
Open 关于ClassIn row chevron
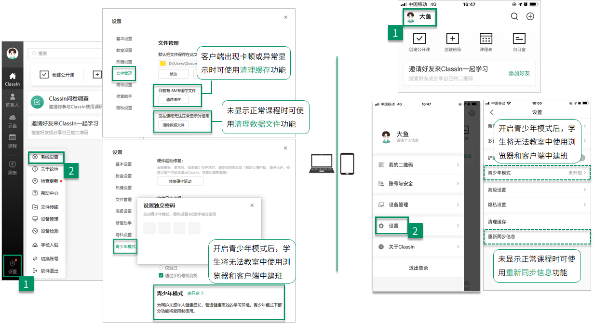458,247
